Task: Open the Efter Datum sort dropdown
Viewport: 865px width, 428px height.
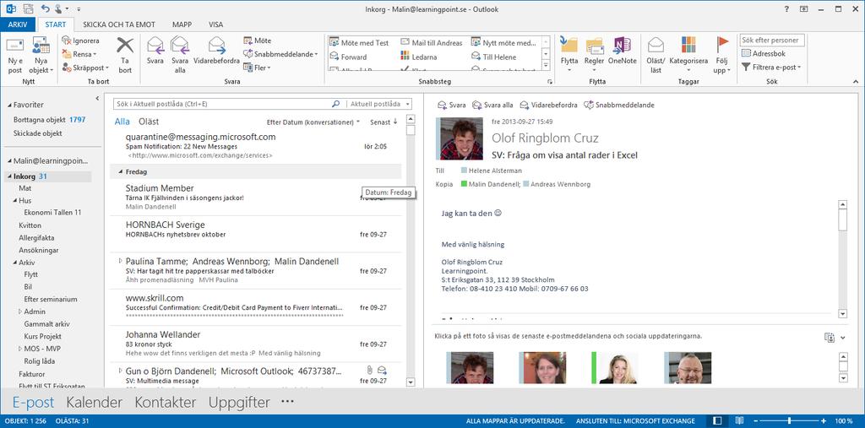Action: 313,122
